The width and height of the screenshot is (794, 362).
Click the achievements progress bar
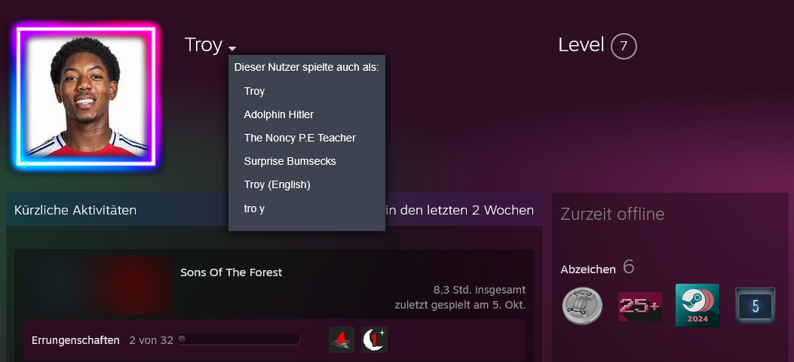pos(238,339)
